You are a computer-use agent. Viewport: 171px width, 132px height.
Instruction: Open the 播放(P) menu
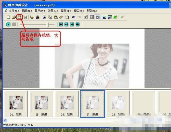[x=66, y=11]
